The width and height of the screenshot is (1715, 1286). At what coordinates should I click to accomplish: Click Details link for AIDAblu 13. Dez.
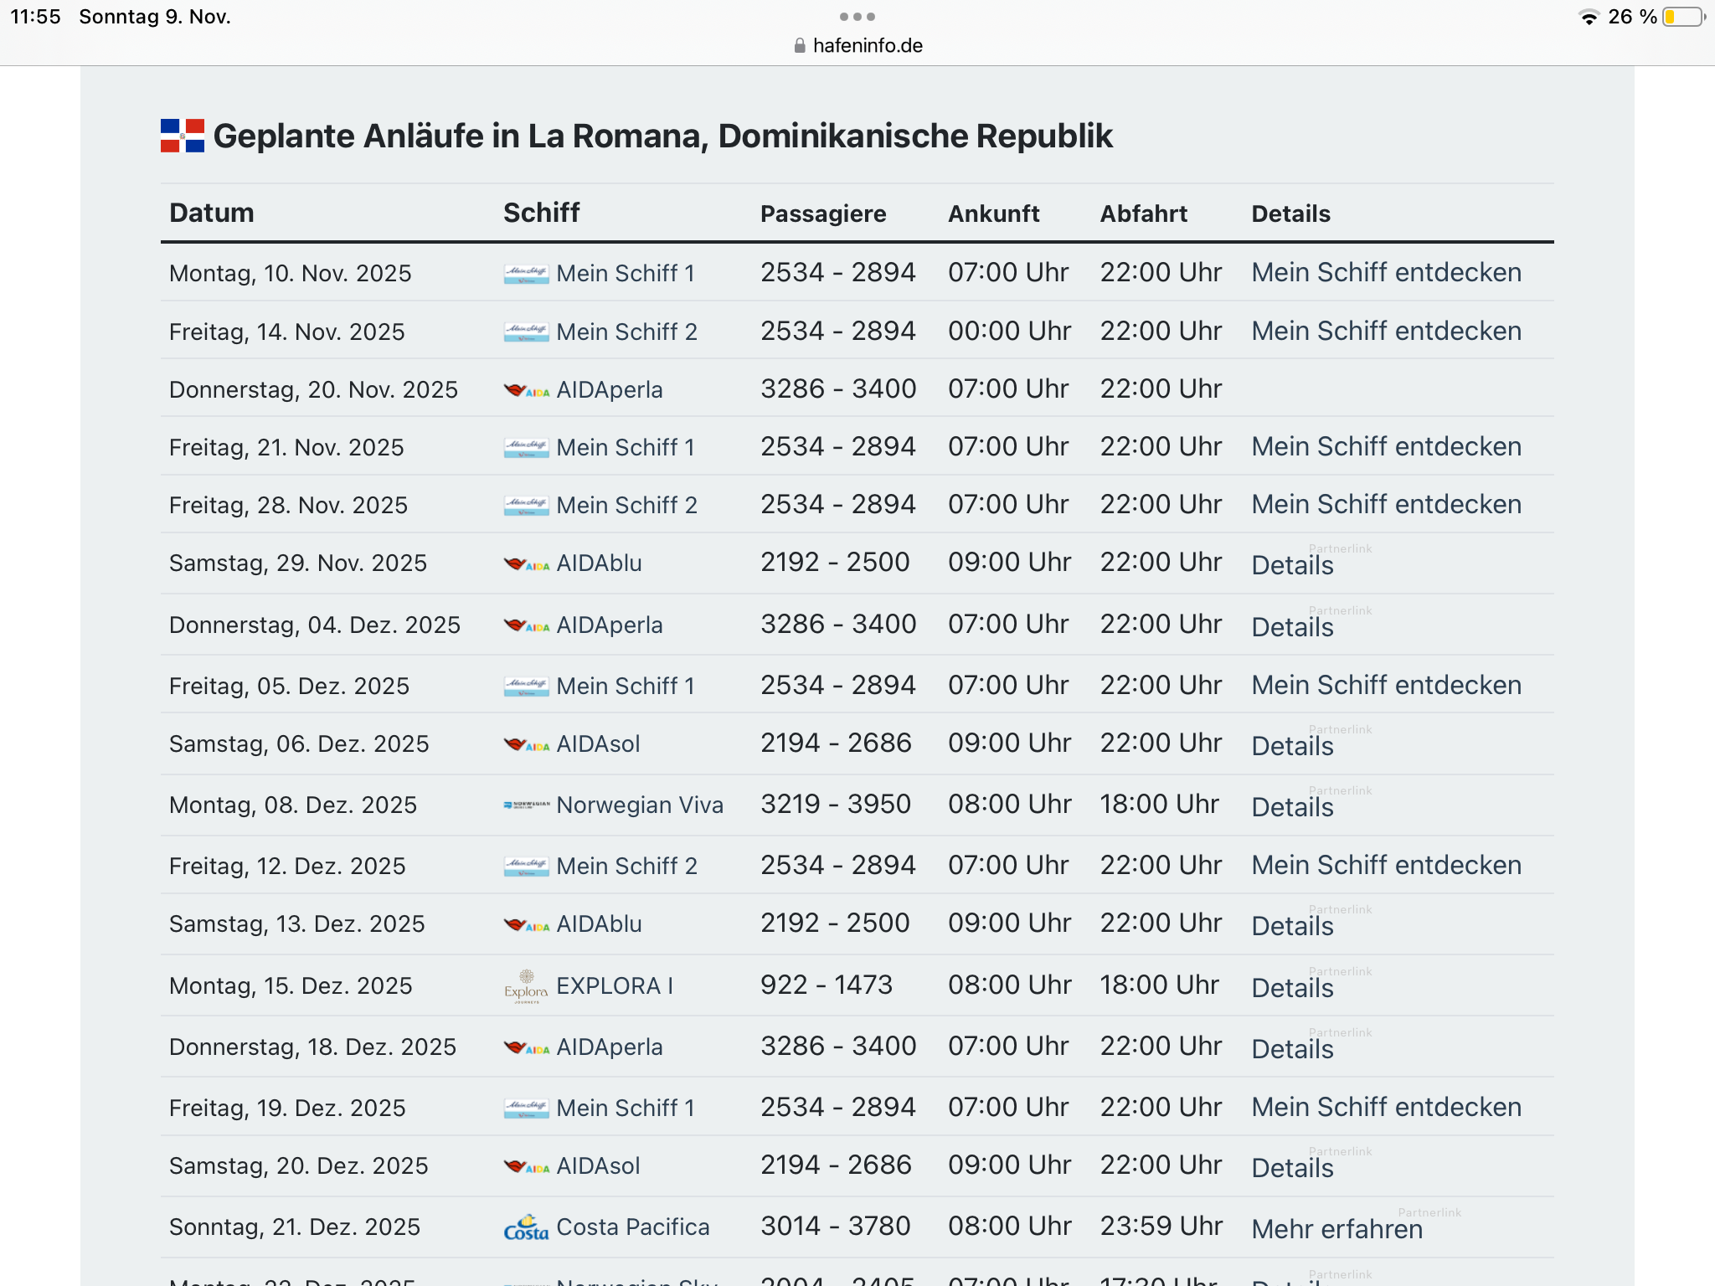1292,927
